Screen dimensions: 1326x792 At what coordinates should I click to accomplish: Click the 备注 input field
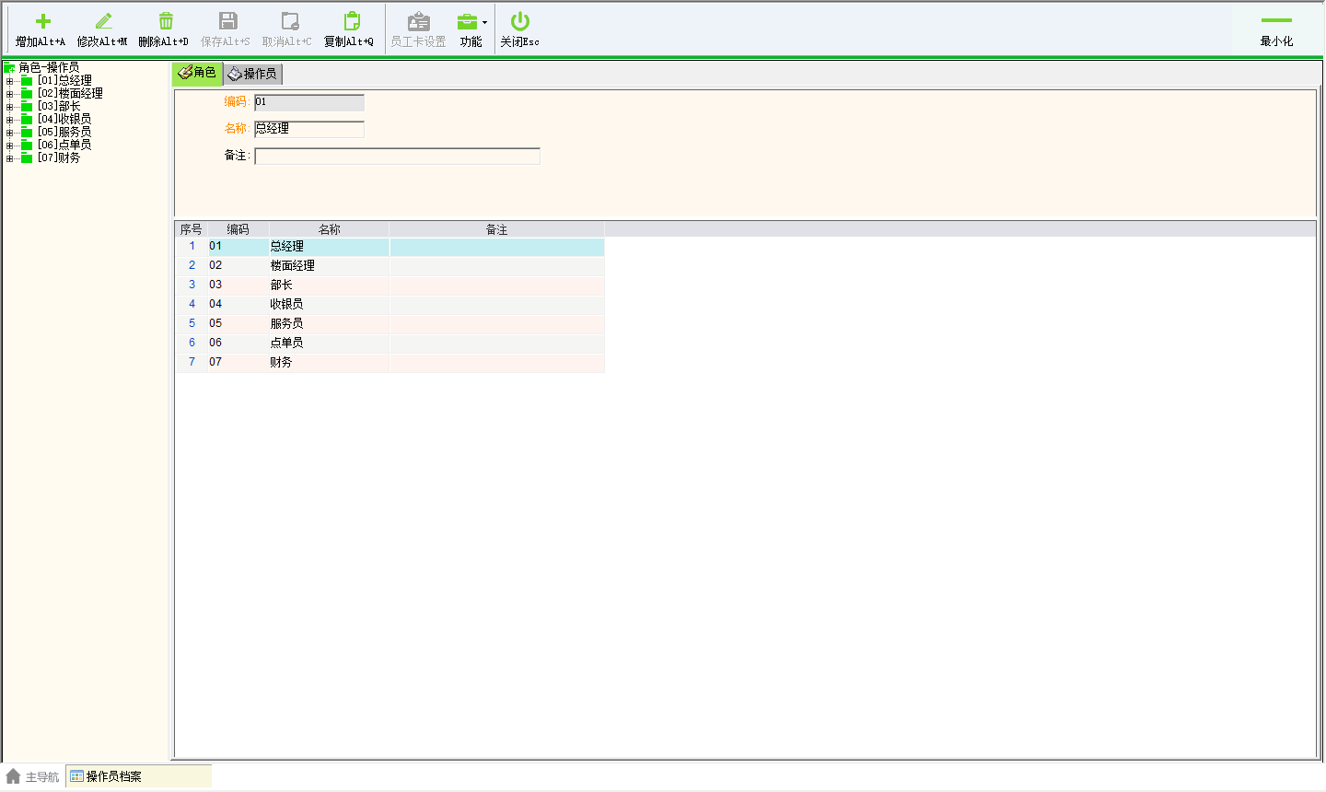397,157
